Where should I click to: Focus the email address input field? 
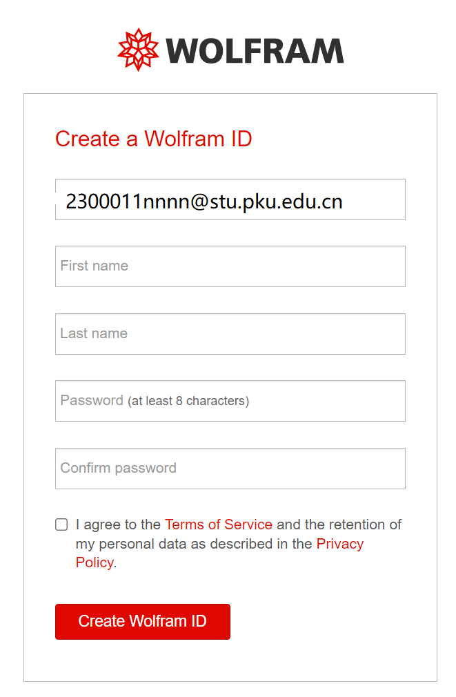(230, 199)
